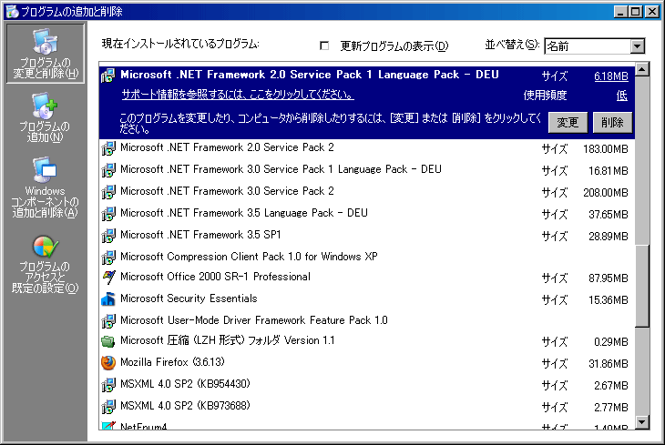The height and width of the screenshot is (445, 665).
Task: Click icon of .NET Framework 2.0 Service Pack 2
Action: (108, 148)
